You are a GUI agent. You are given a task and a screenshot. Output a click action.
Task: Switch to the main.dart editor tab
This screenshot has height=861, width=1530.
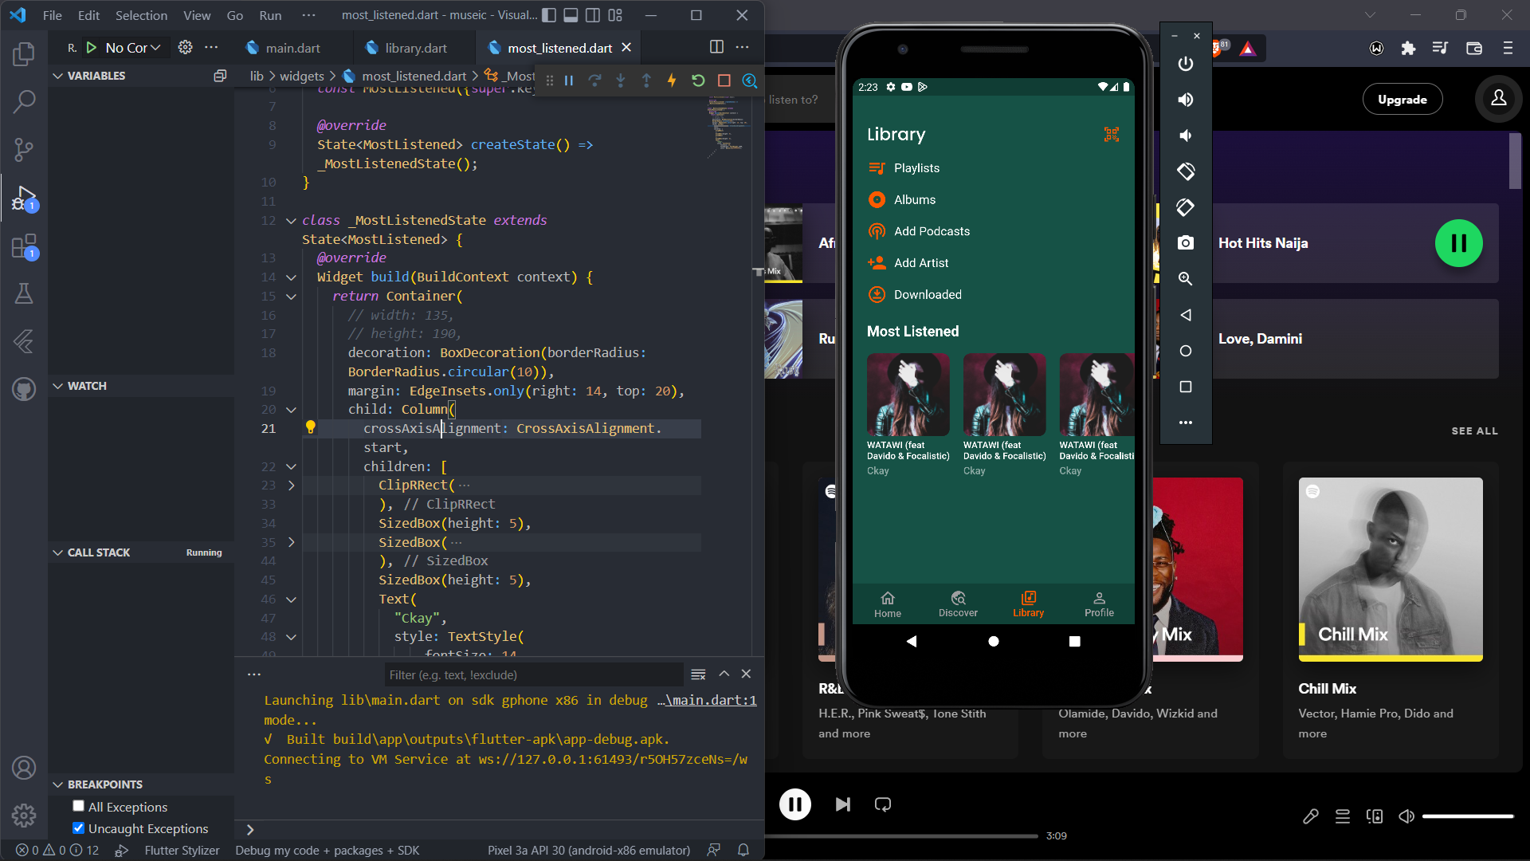(x=292, y=48)
